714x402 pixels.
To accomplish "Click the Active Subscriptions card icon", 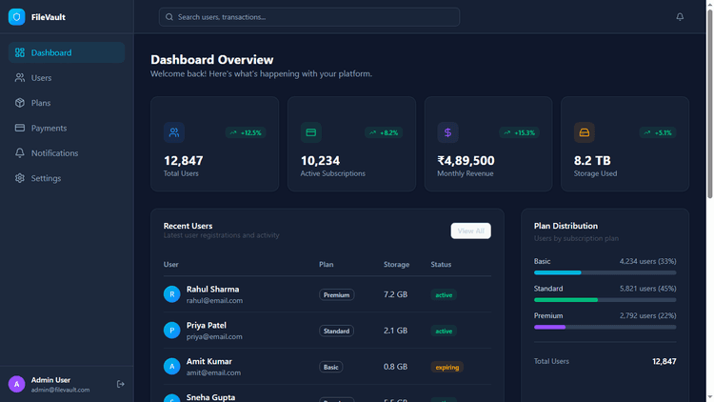I will coord(311,132).
